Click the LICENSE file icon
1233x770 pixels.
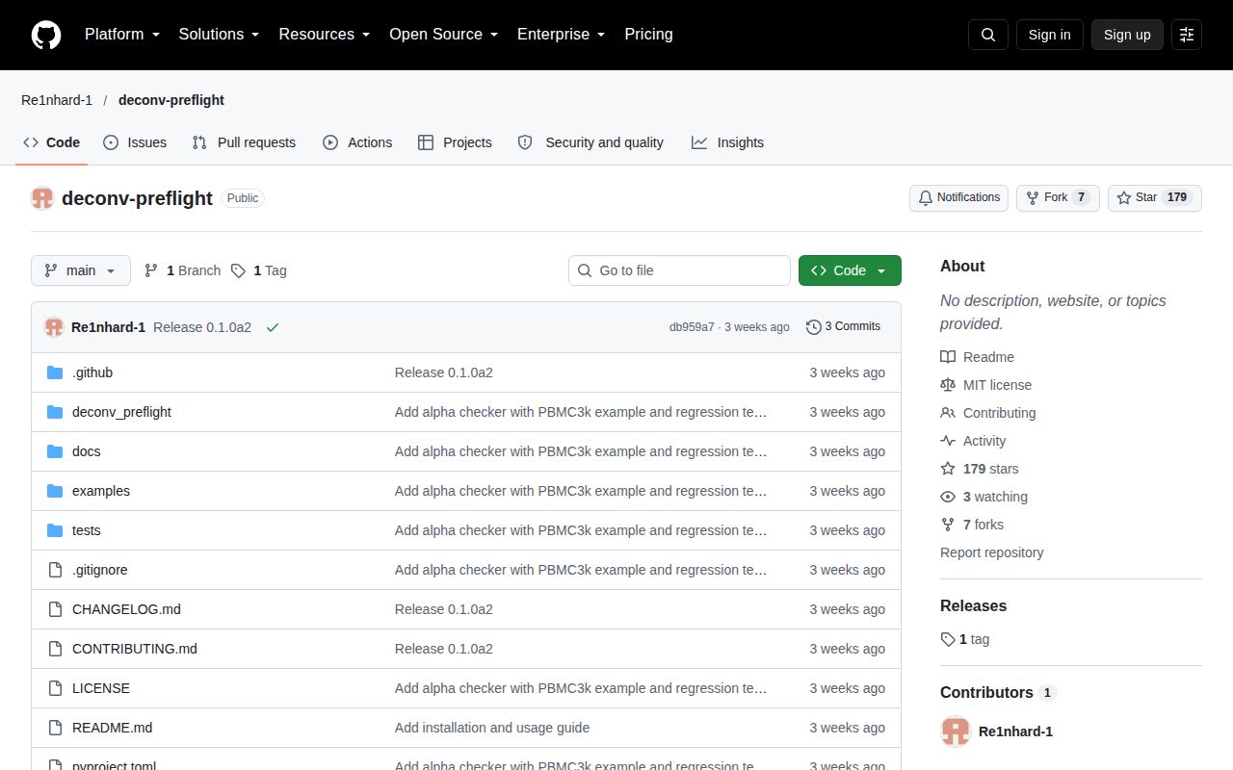click(x=55, y=688)
